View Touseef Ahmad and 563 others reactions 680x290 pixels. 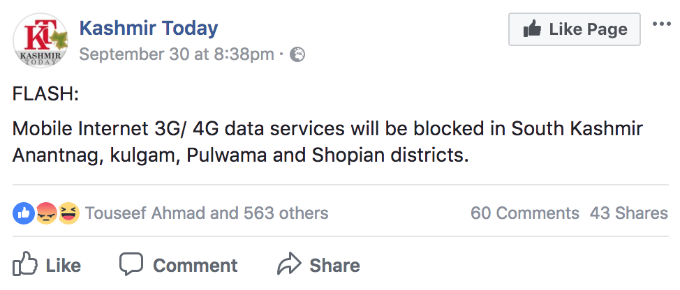[207, 213]
